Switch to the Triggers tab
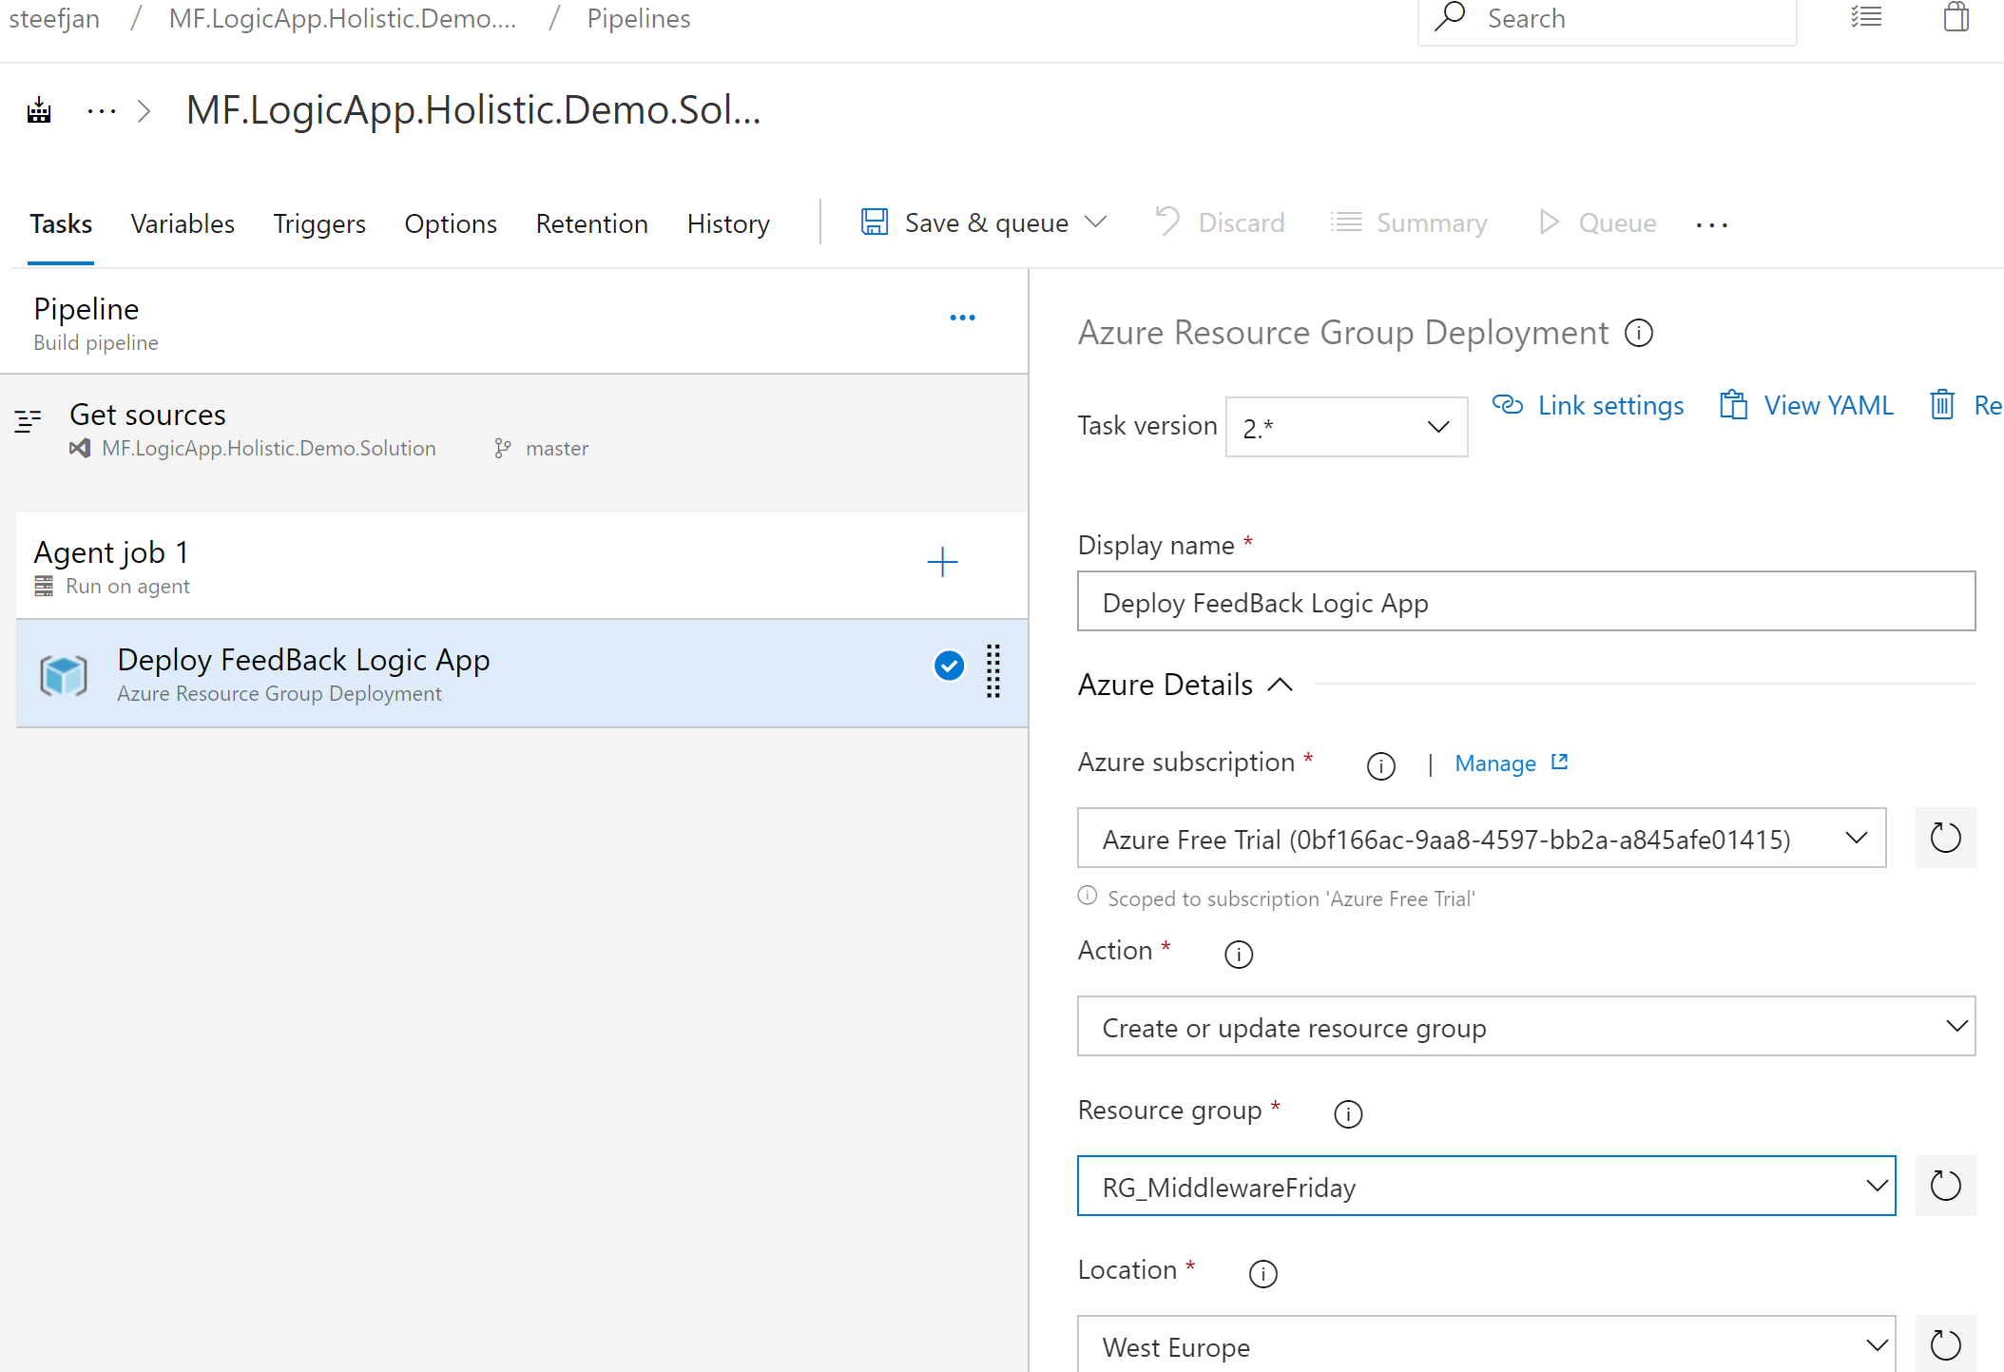Image resolution: width=2004 pixels, height=1372 pixels. click(x=319, y=223)
